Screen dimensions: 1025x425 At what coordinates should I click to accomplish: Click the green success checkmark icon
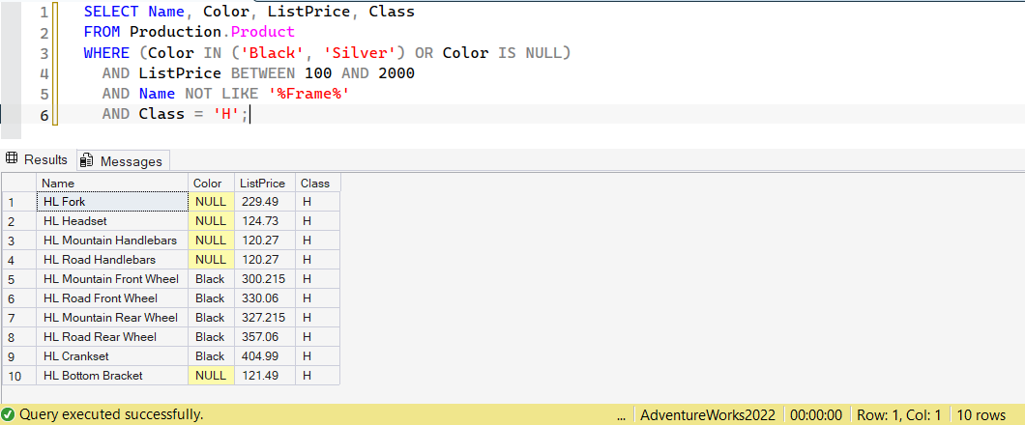[x=8, y=414]
